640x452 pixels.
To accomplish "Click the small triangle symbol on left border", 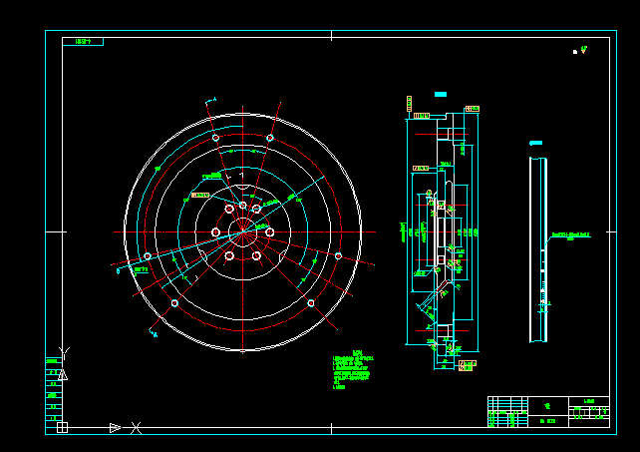I will 62,376.
